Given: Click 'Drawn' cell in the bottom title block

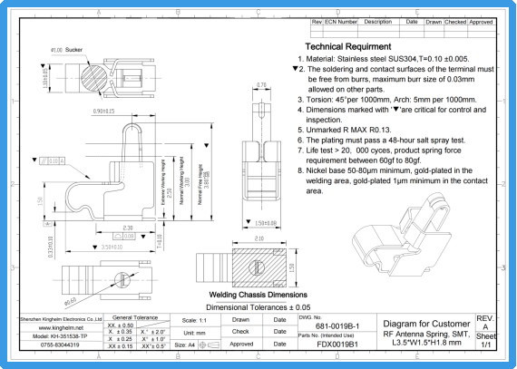Looking at the screenshot, I should click(x=240, y=319).
